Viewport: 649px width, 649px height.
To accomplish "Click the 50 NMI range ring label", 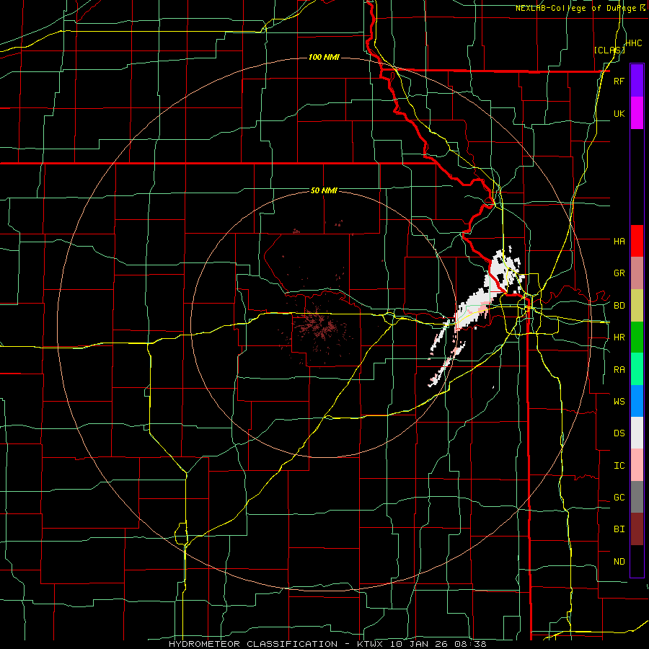I will coord(324,190).
